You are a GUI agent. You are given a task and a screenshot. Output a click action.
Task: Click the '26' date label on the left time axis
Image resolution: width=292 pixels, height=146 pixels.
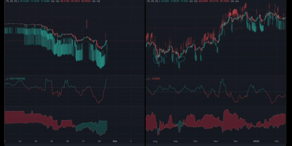[x=67, y=141]
